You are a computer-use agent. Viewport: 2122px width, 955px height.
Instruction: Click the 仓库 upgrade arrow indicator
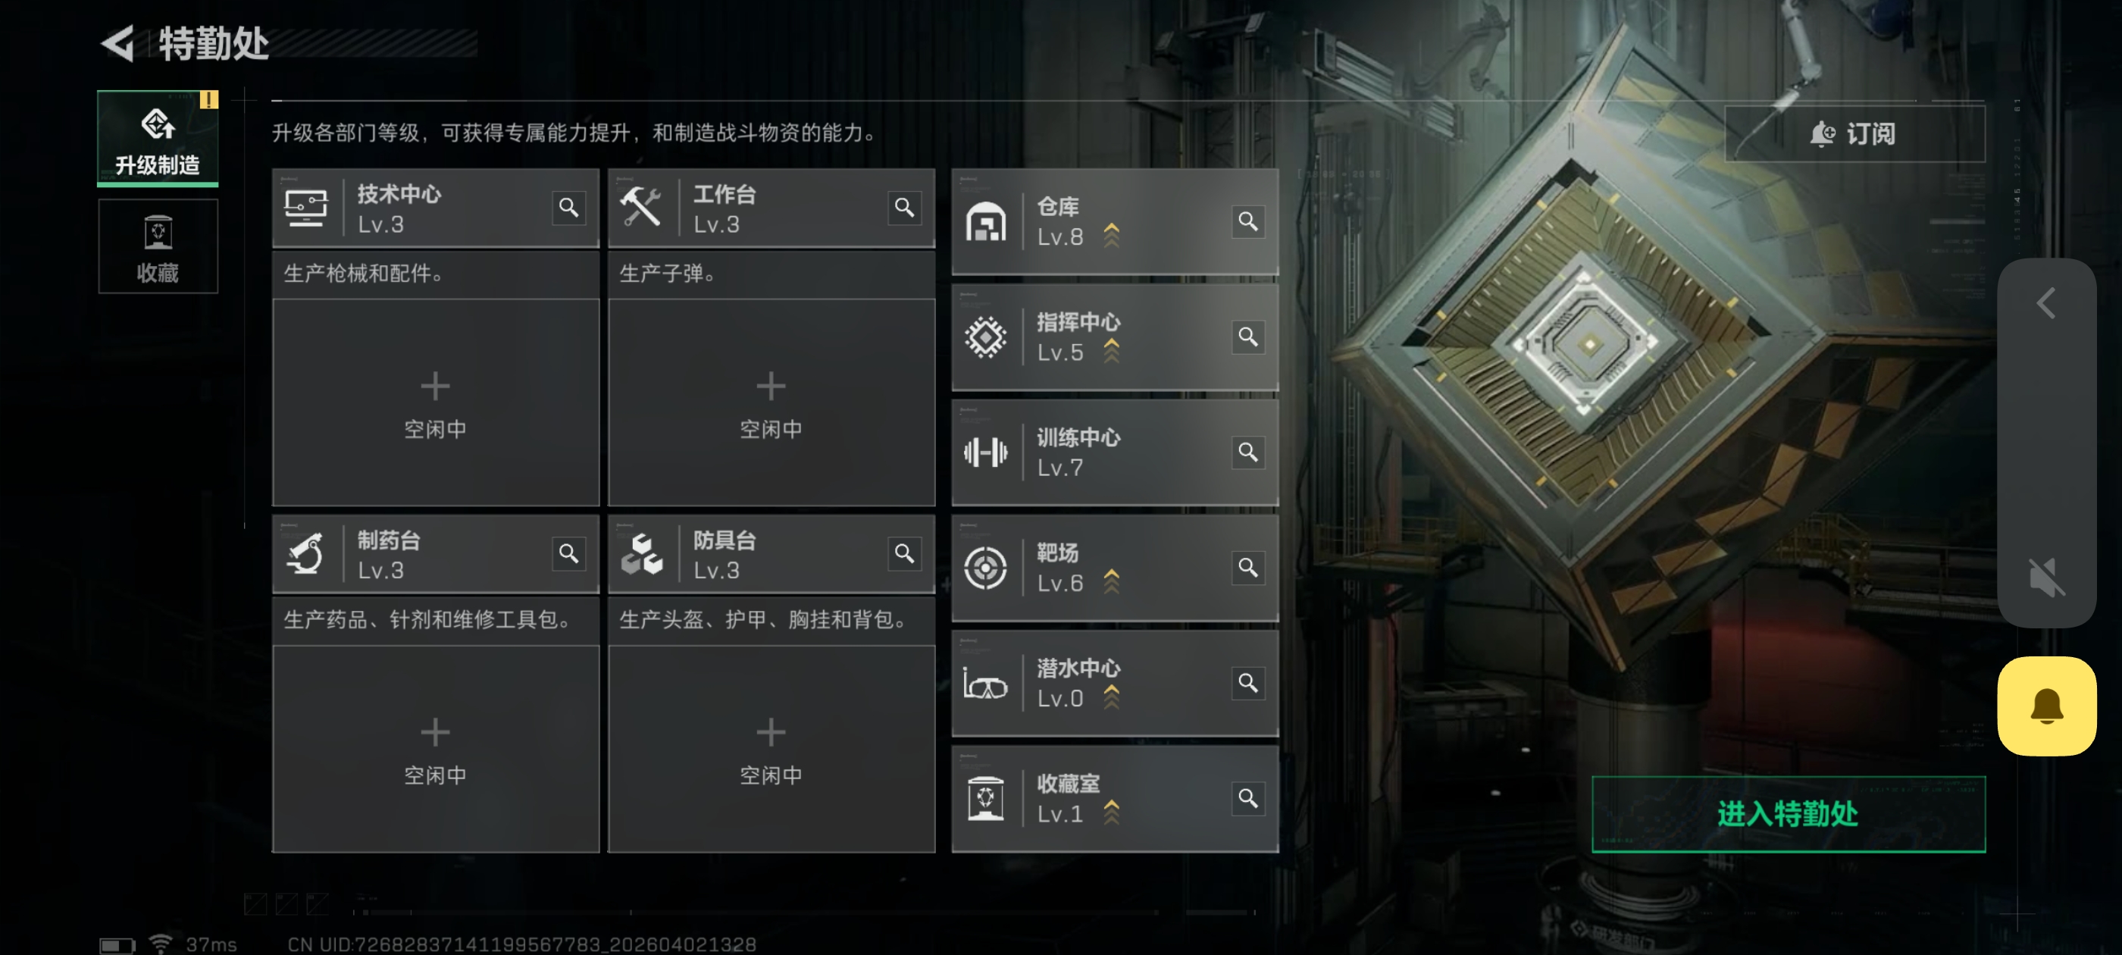(1111, 236)
